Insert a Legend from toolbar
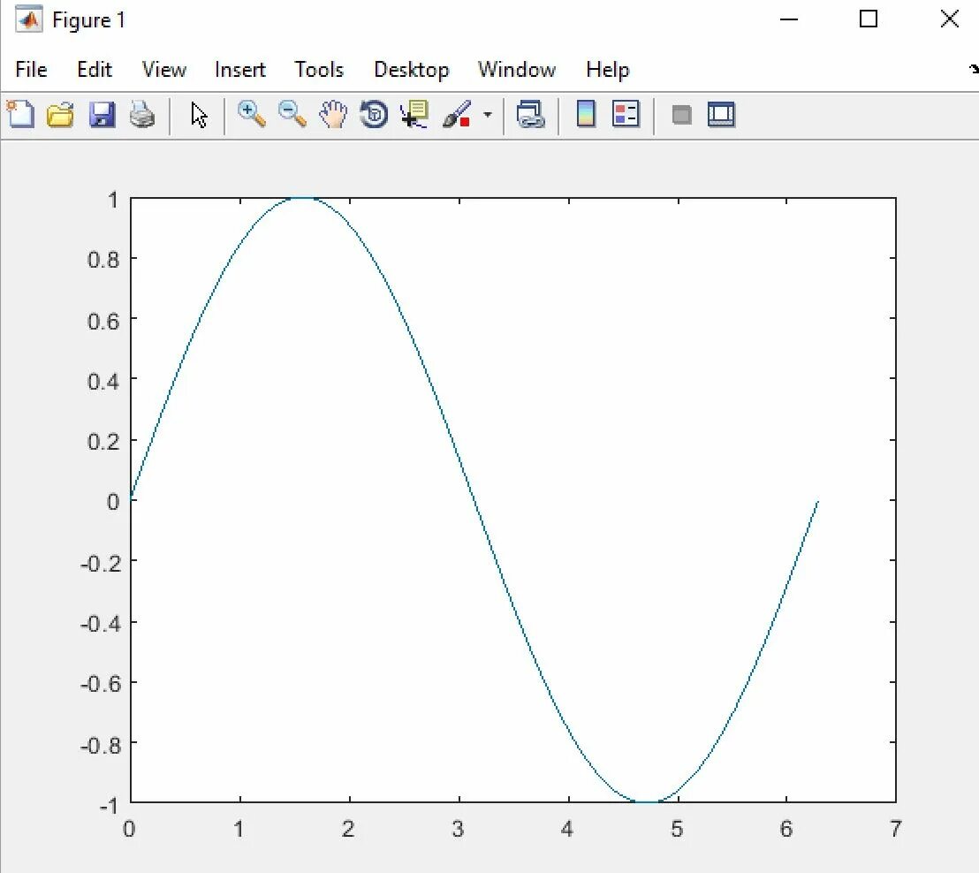The width and height of the screenshot is (979, 873). [626, 114]
